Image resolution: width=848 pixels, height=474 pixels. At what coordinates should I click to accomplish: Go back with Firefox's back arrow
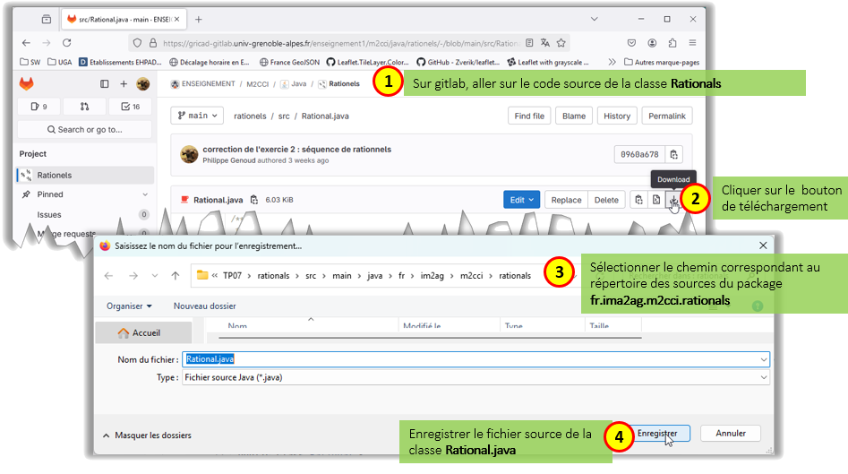[26, 43]
